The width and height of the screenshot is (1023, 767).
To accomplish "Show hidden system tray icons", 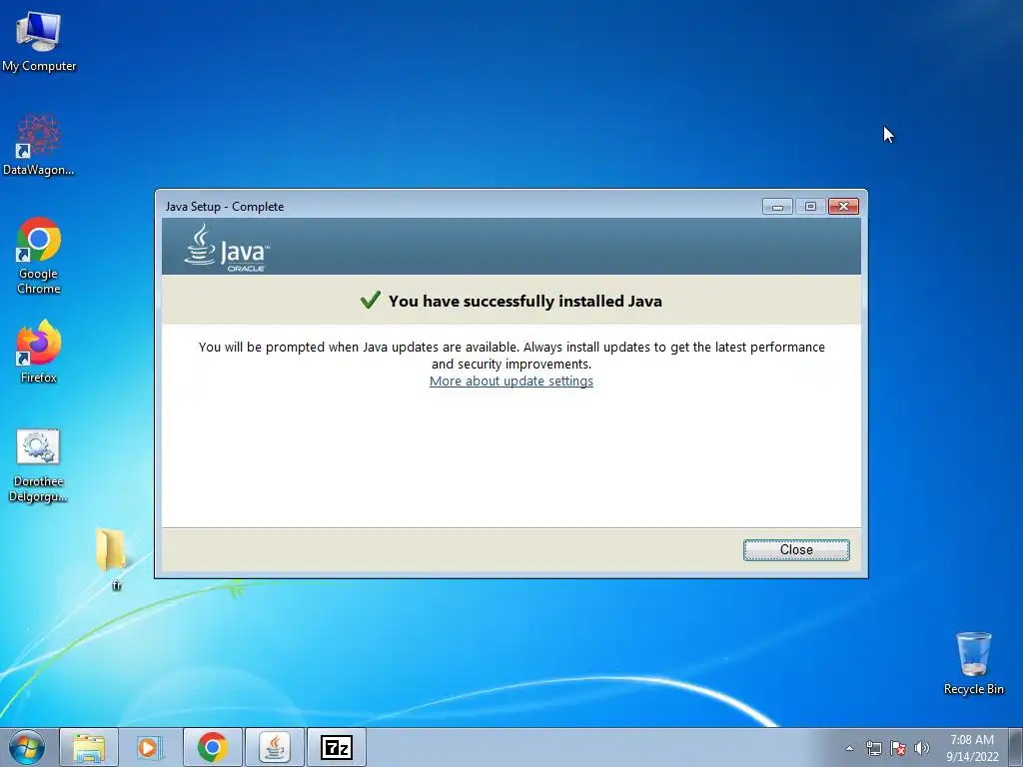I will (849, 748).
